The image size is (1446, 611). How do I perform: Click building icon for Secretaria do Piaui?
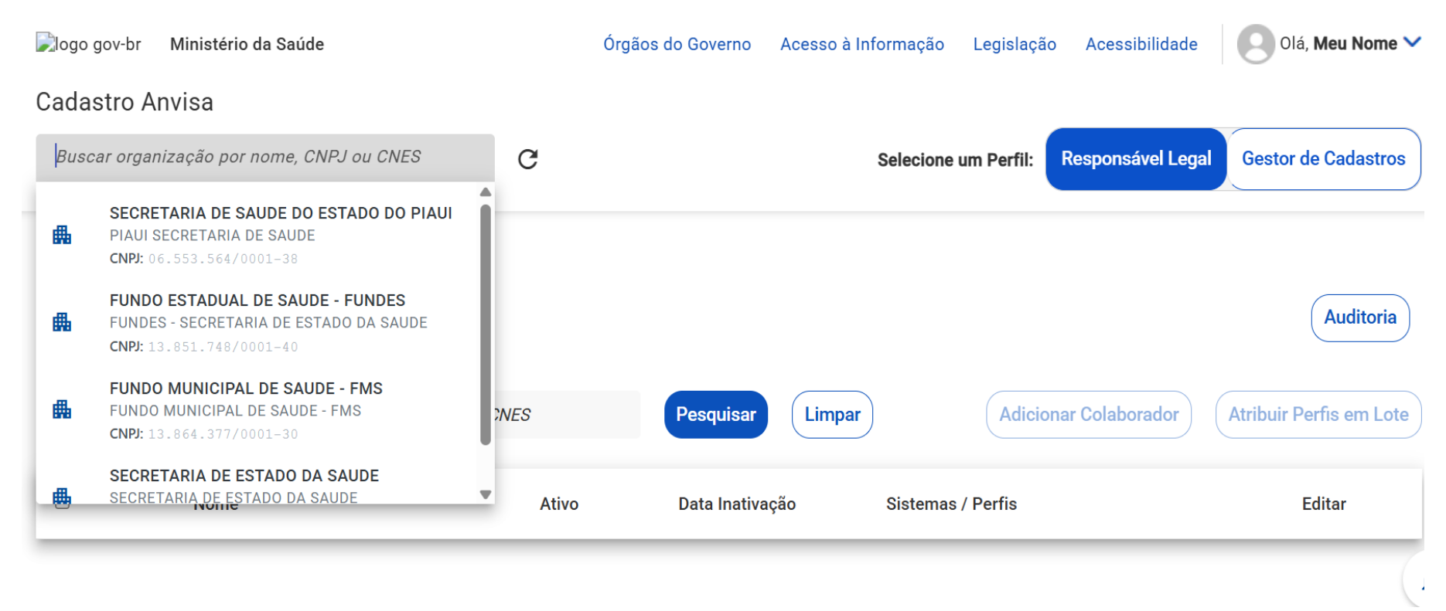[62, 235]
